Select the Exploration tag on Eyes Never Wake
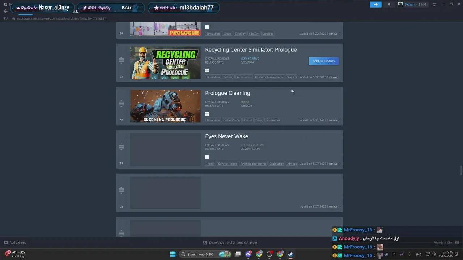The image size is (463, 260). pyautogui.click(x=276, y=164)
